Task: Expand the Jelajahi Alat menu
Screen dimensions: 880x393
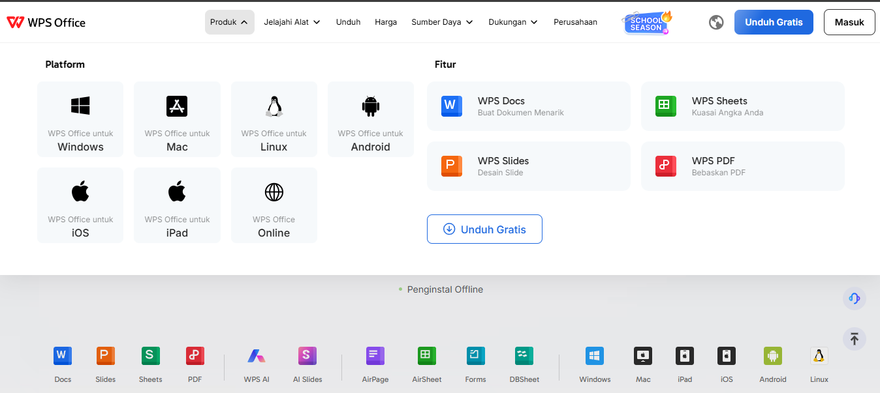Action: 292,22
